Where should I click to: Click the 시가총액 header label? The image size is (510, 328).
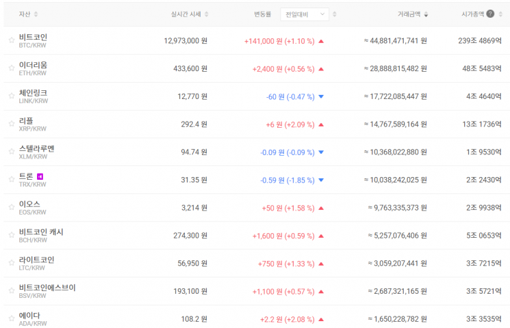473,14
